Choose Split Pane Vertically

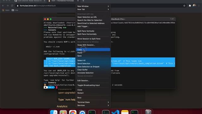(x=93, y=31)
